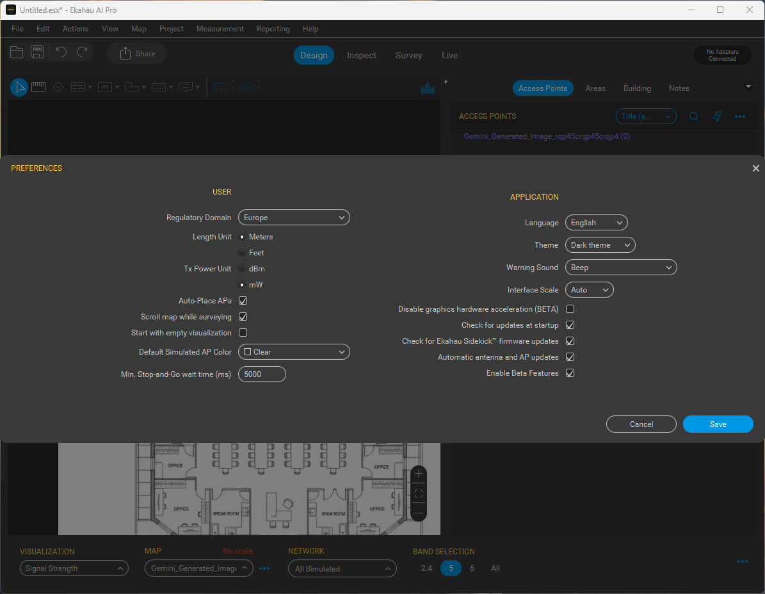Toggle Enable Beta Features checkbox

(570, 373)
